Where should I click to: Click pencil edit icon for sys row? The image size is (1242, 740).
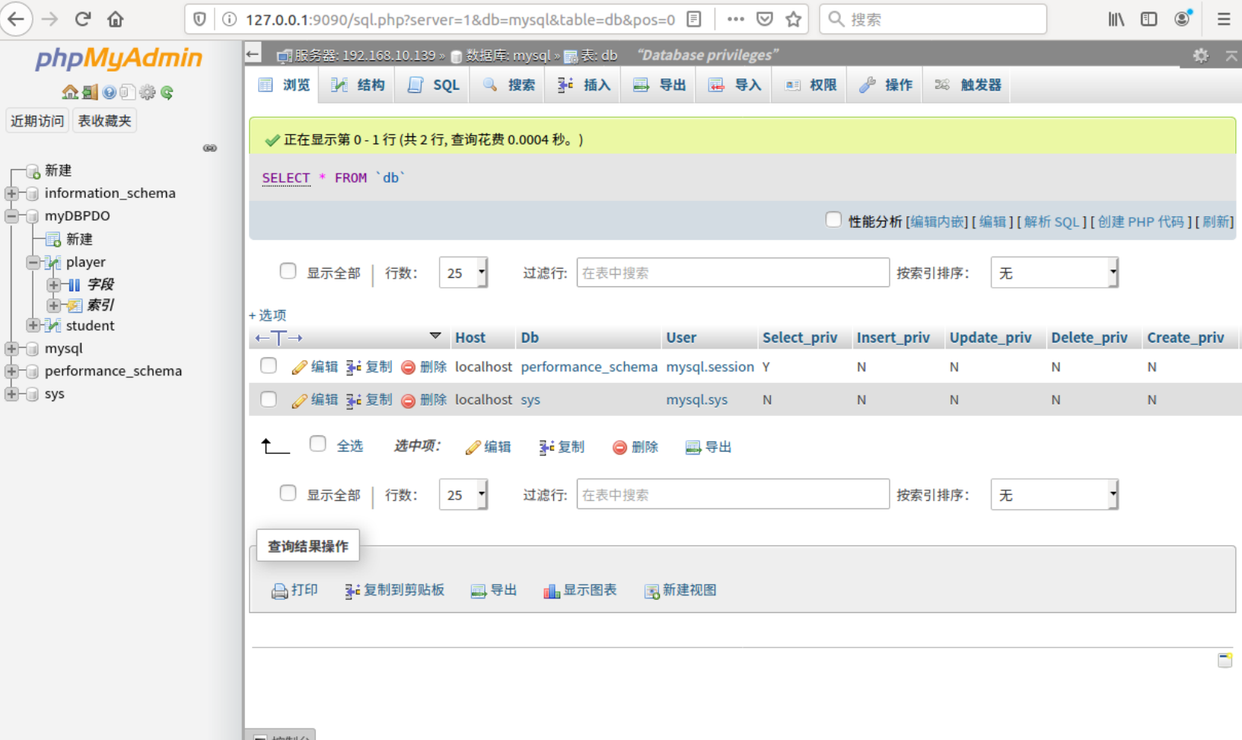pyautogui.click(x=299, y=400)
